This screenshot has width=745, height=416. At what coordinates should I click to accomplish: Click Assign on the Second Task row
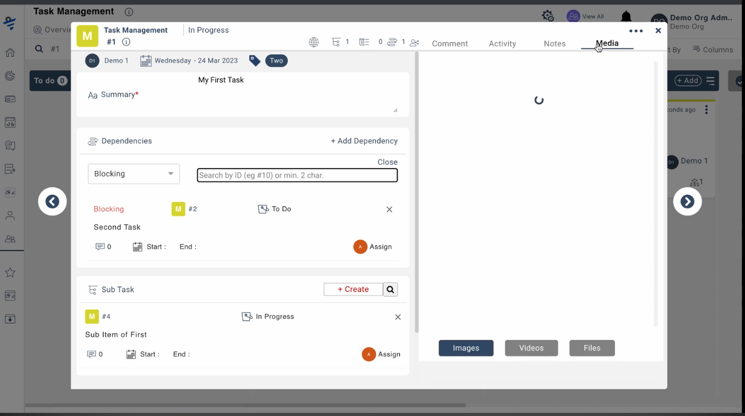373,247
